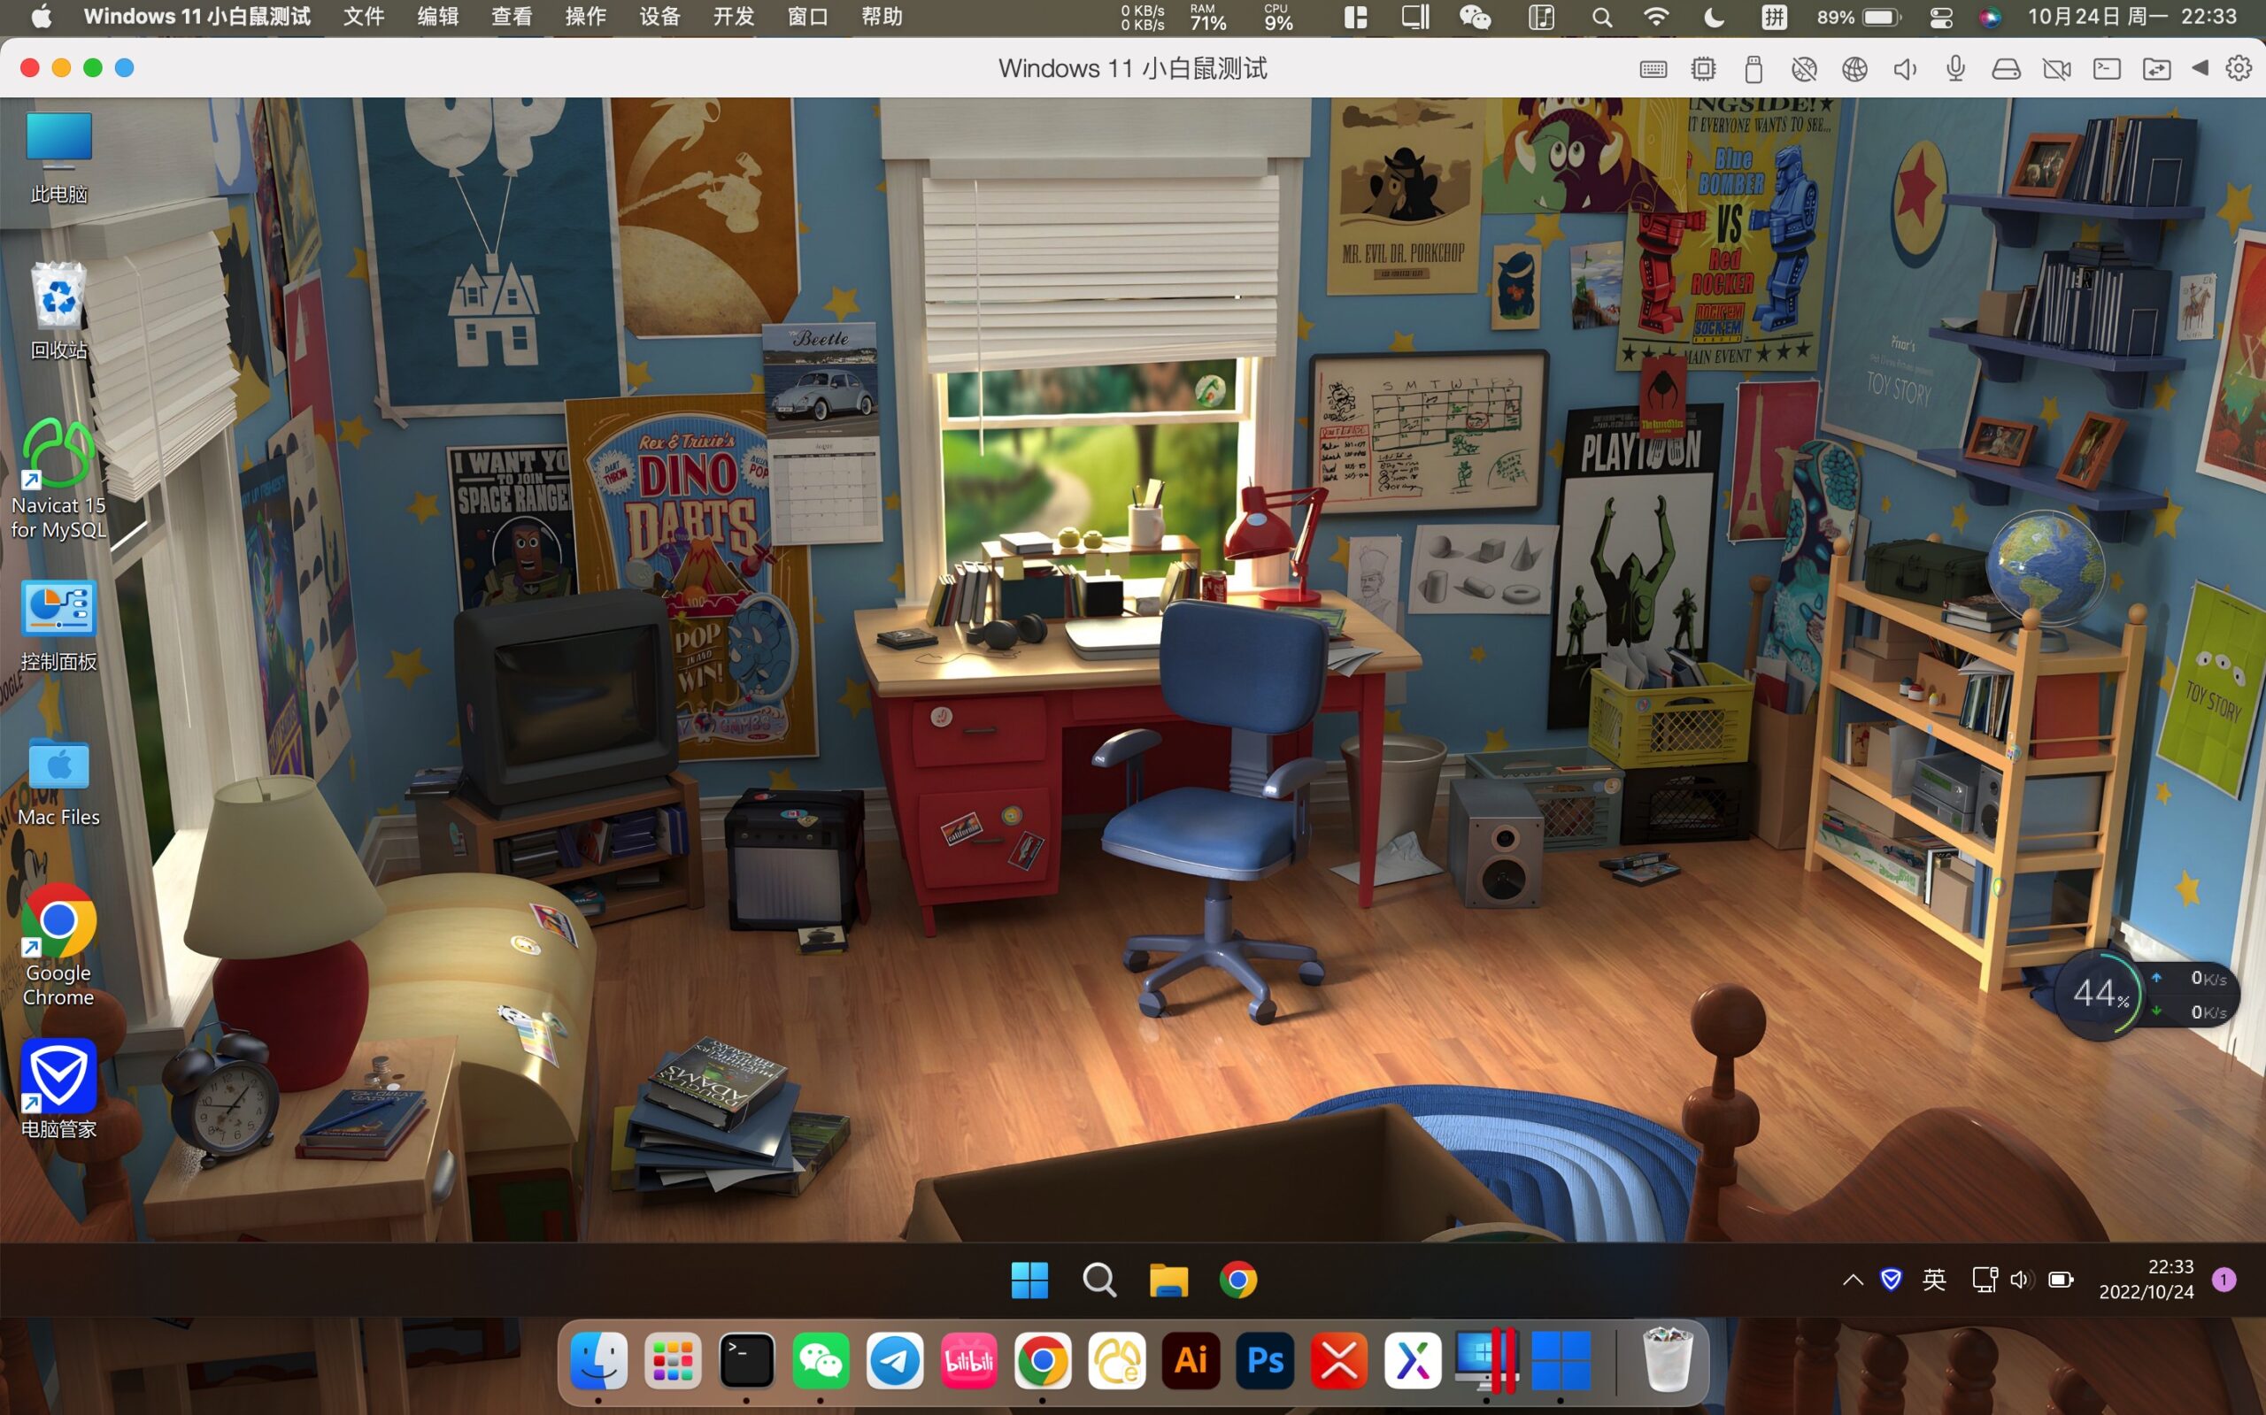Click the Windows tray volume icon

[2020, 1280]
